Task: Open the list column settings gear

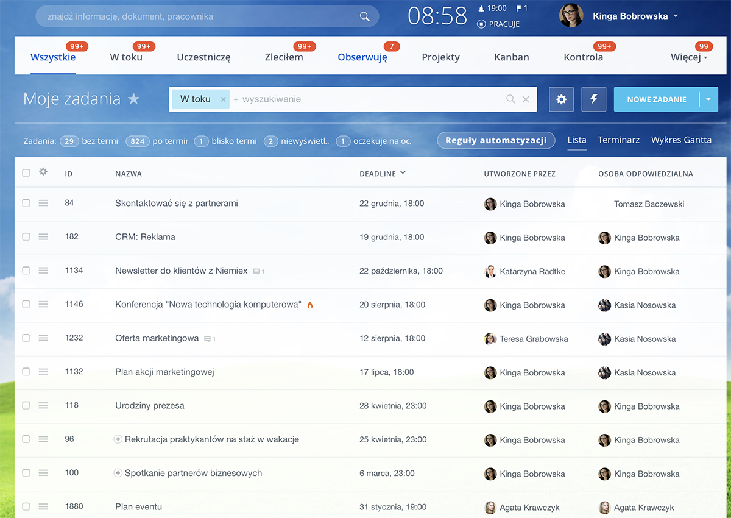Action: pyautogui.click(x=43, y=172)
